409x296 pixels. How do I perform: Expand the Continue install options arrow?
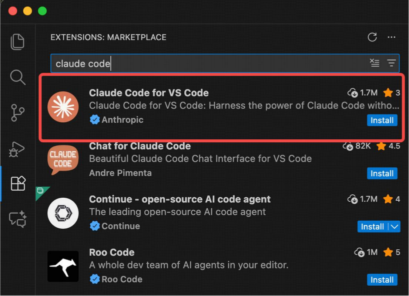[395, 227]
